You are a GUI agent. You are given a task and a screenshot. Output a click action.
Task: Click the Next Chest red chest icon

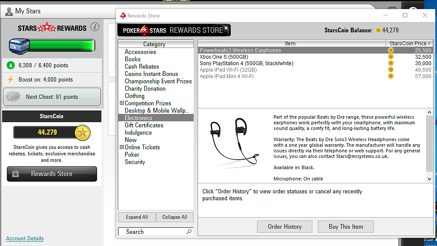[x=15, y=97]
